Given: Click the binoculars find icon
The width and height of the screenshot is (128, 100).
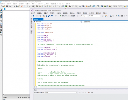Looking at the screenshot, I should click(x=33, y=6).
